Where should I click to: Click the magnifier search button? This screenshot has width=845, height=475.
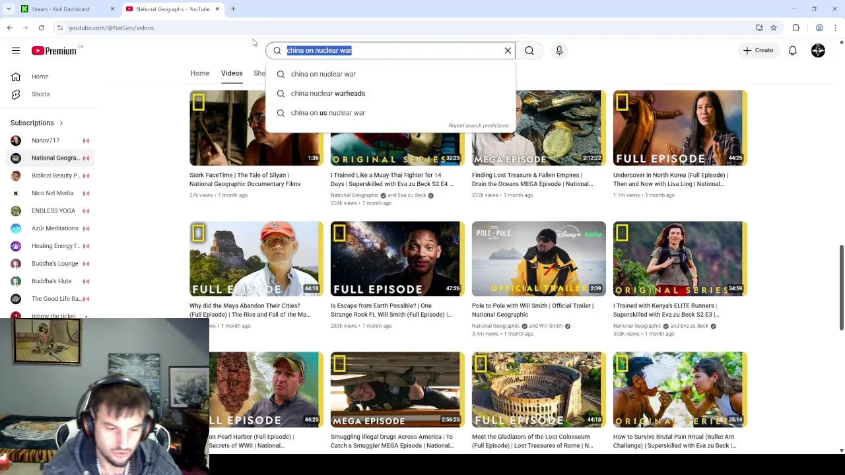pos(529,50)
